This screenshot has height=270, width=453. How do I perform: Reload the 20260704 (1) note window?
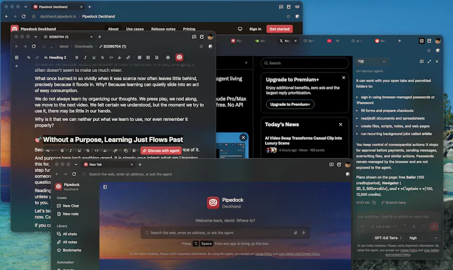[x=34, y=46]
